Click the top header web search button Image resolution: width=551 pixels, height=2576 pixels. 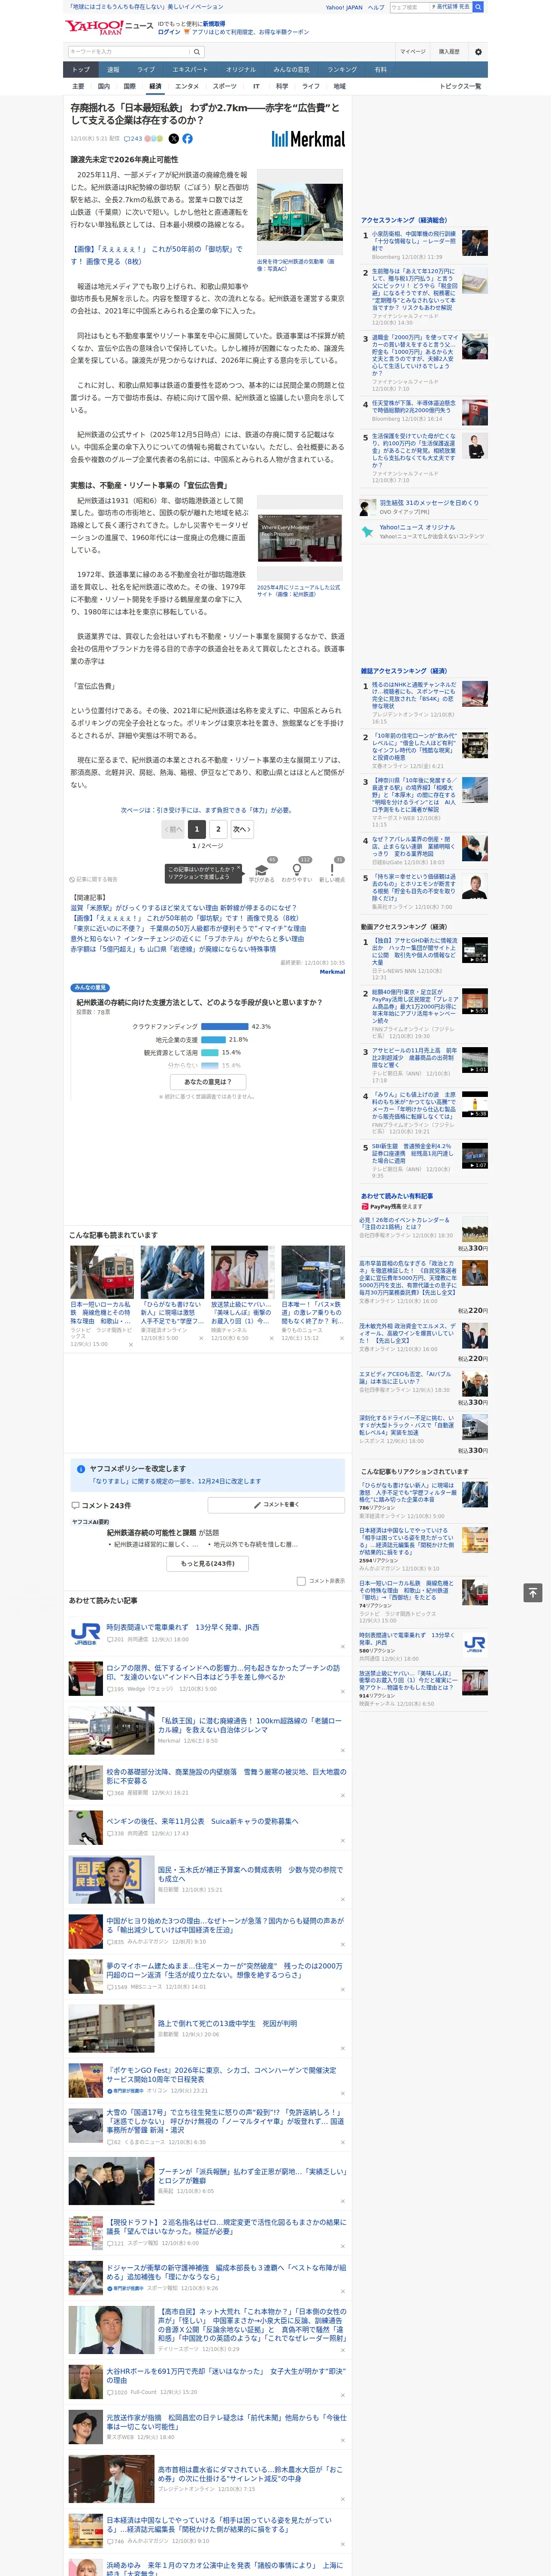[x=478, y=7]
